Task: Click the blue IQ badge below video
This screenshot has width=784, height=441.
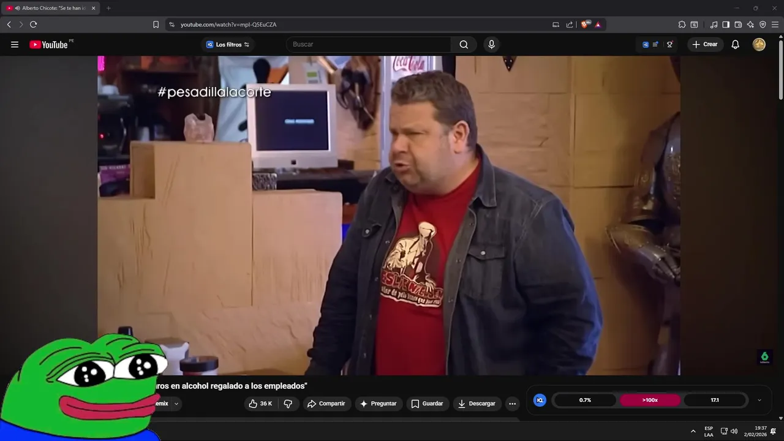Action: [x=540, y=400]
